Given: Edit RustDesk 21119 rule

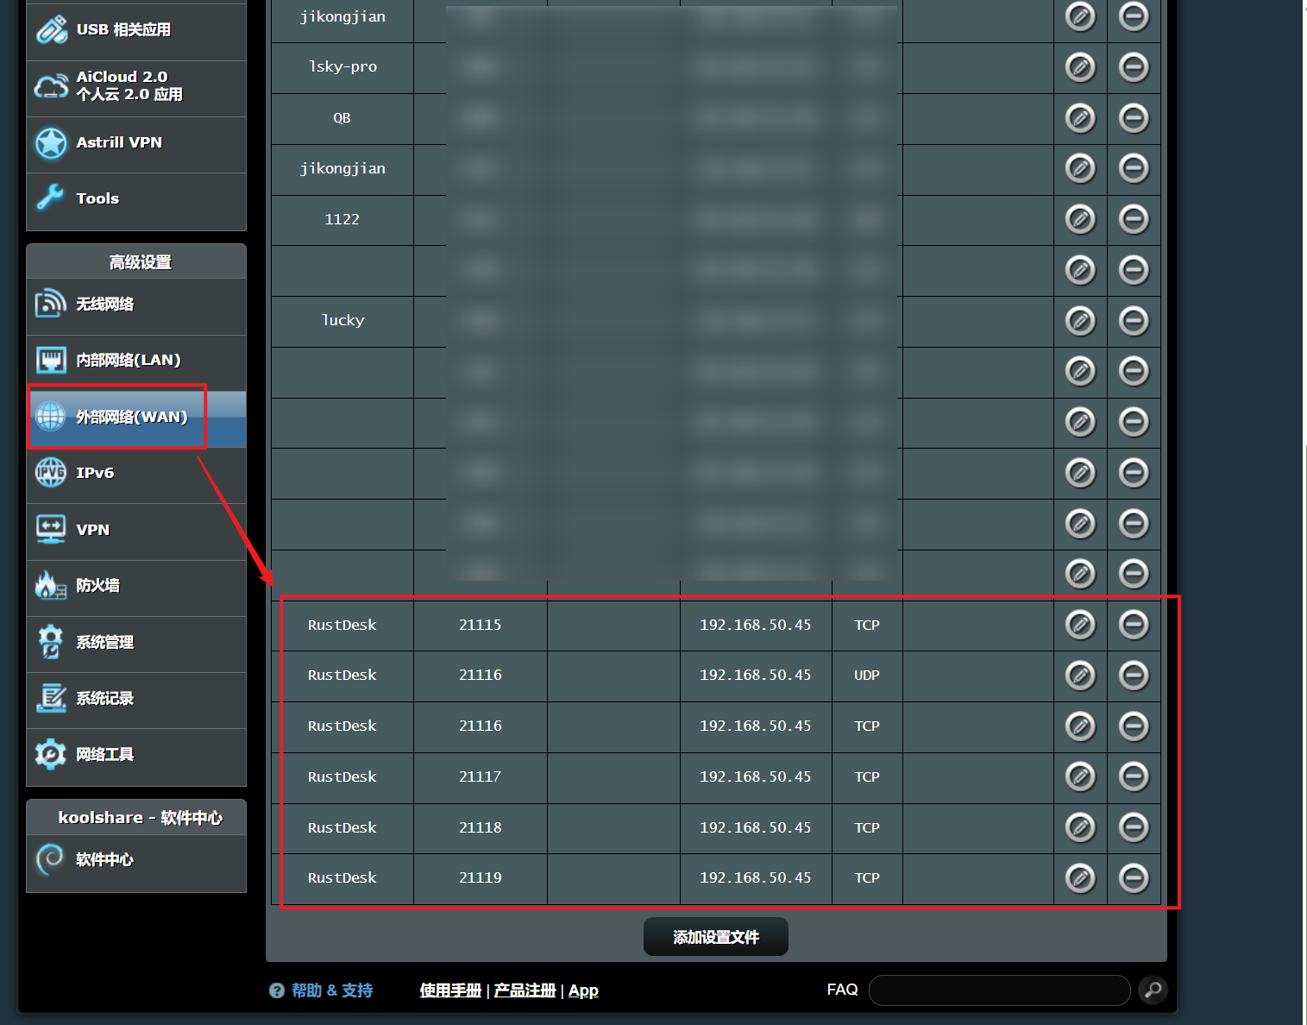Looking at the screenshot, I should [1080, 878].
